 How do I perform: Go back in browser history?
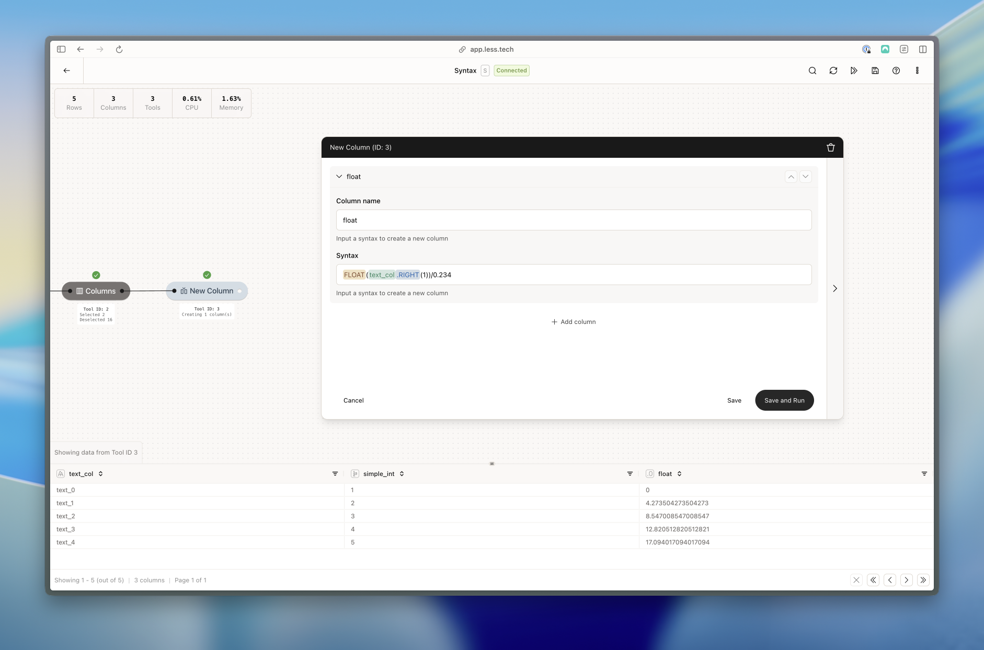[x=81, y=49]
